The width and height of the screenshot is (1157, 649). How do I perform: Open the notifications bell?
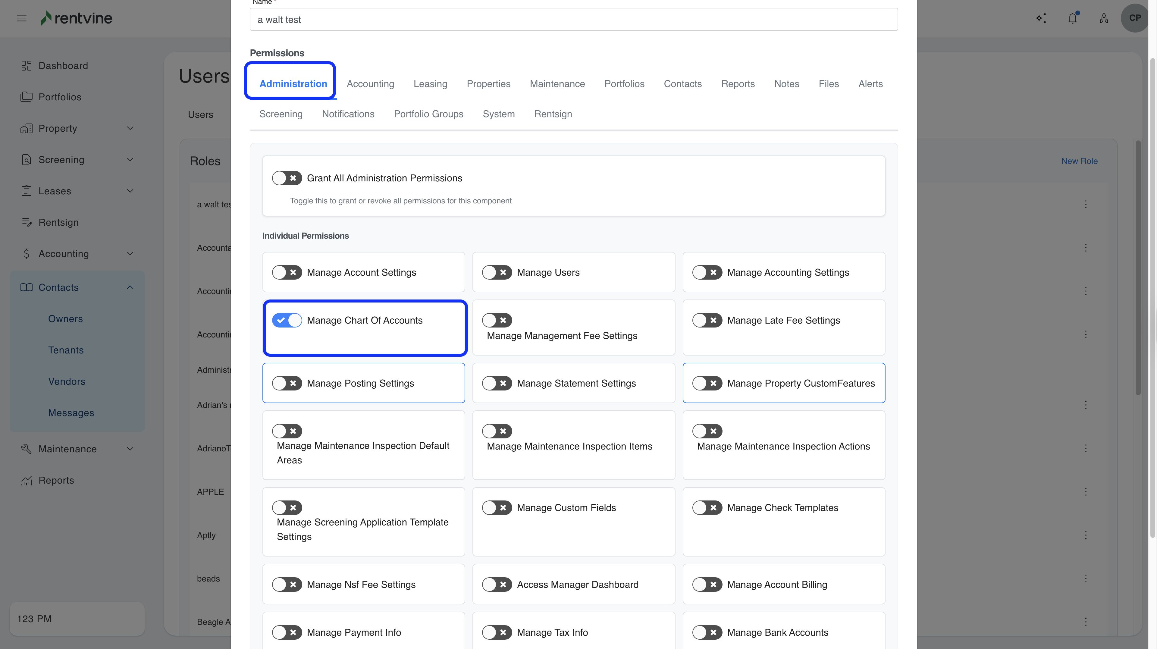coord(1073,18)
